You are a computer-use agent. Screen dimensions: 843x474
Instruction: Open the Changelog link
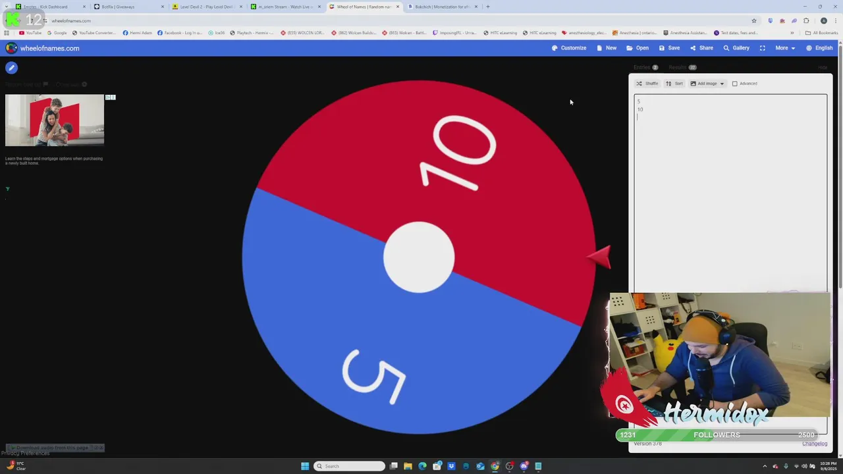tap(814, 444)
